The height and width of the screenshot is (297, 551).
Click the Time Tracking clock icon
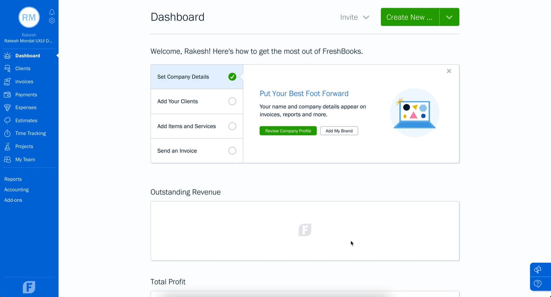(x=7, y=133)
